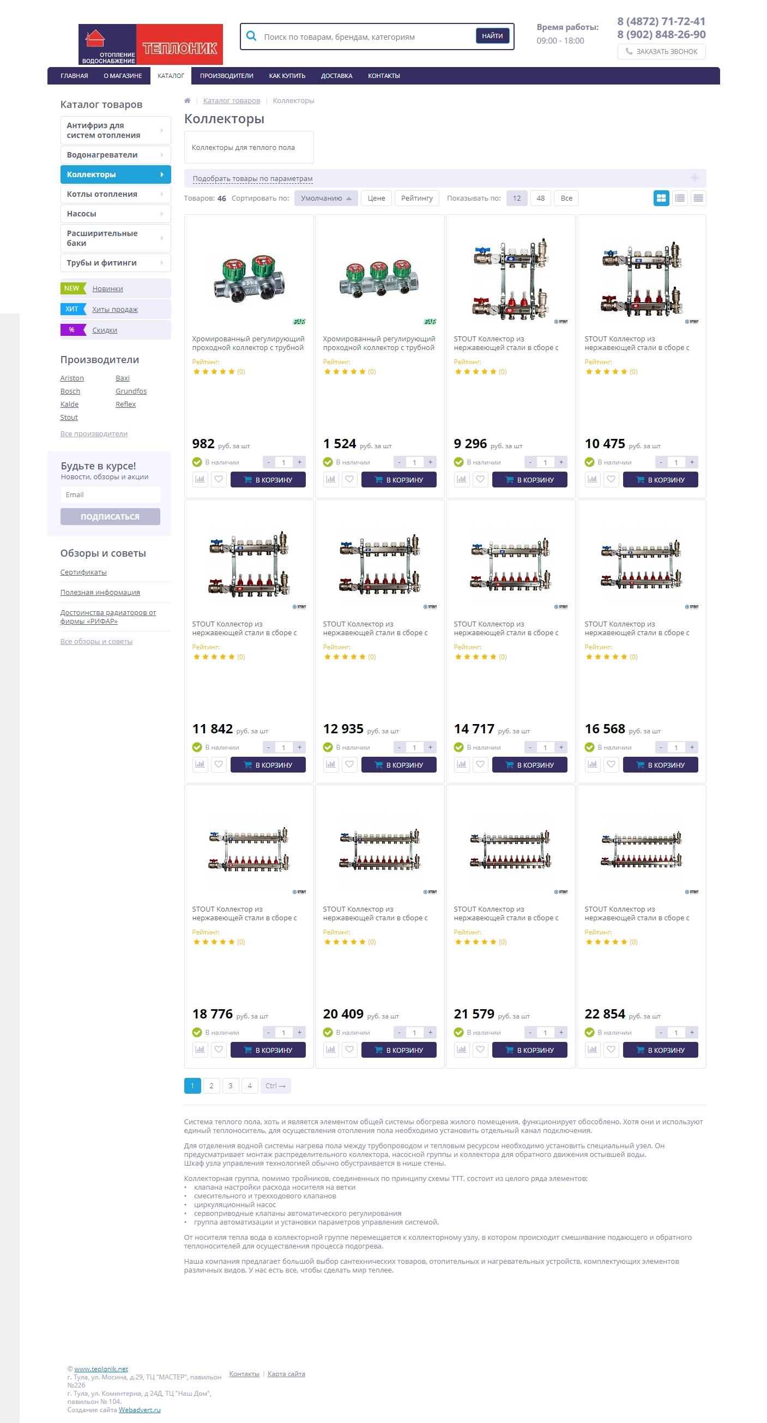Open the Производители menu item
Viewport: 767px width, 1423px height.
(226, 76)
